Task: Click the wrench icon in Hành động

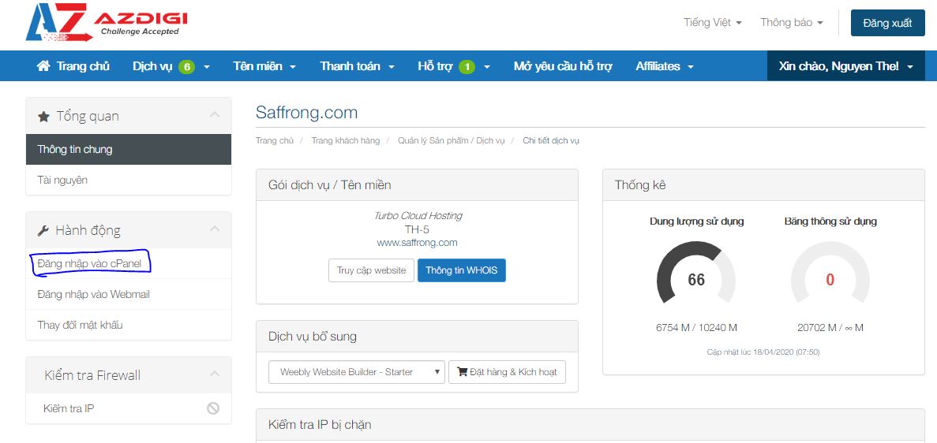Action: click(x=43, y=231)
